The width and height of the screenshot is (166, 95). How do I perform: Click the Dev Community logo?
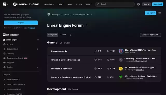[x=11, y=35]
